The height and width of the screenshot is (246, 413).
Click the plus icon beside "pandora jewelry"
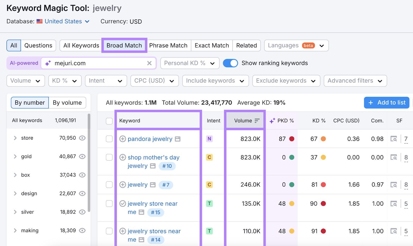tap(123, 139)
